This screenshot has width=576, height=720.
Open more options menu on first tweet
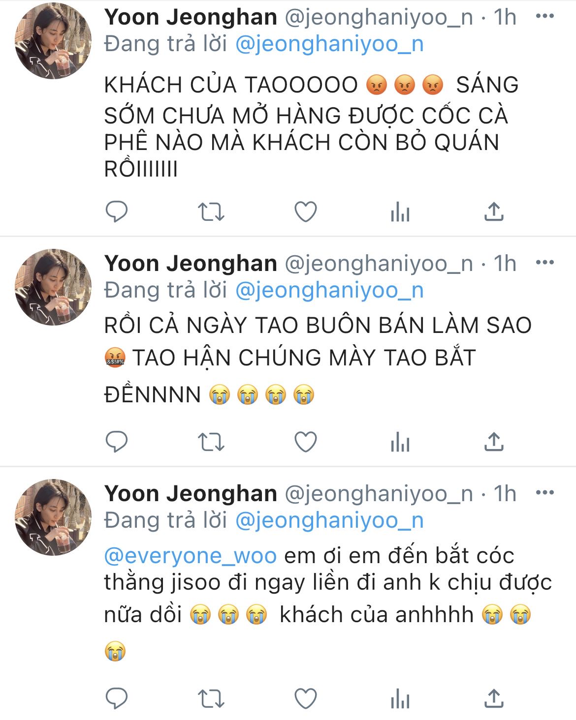point(544,16)
